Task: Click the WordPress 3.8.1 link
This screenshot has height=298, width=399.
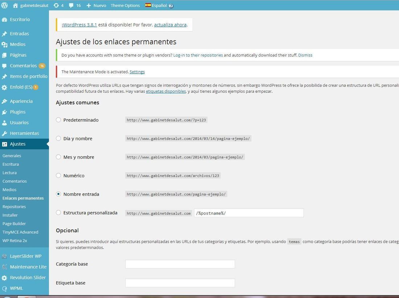Action: coord(79,25)
